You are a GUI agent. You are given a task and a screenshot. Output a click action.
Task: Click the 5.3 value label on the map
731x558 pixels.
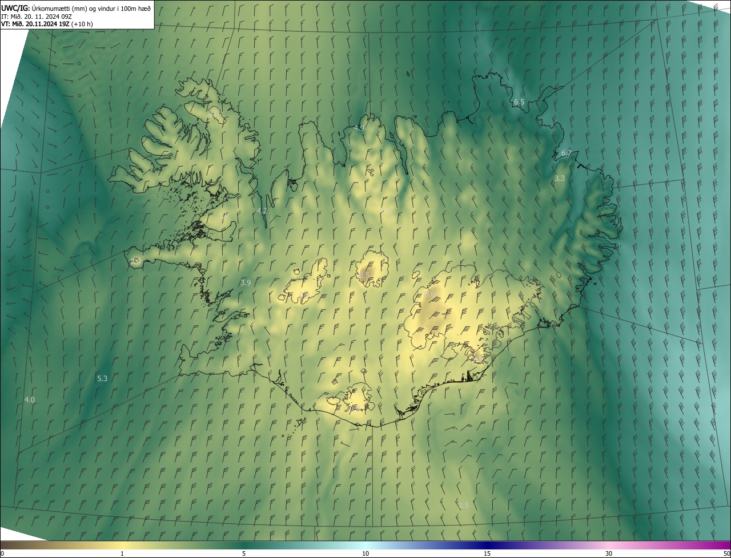[102, 378]
